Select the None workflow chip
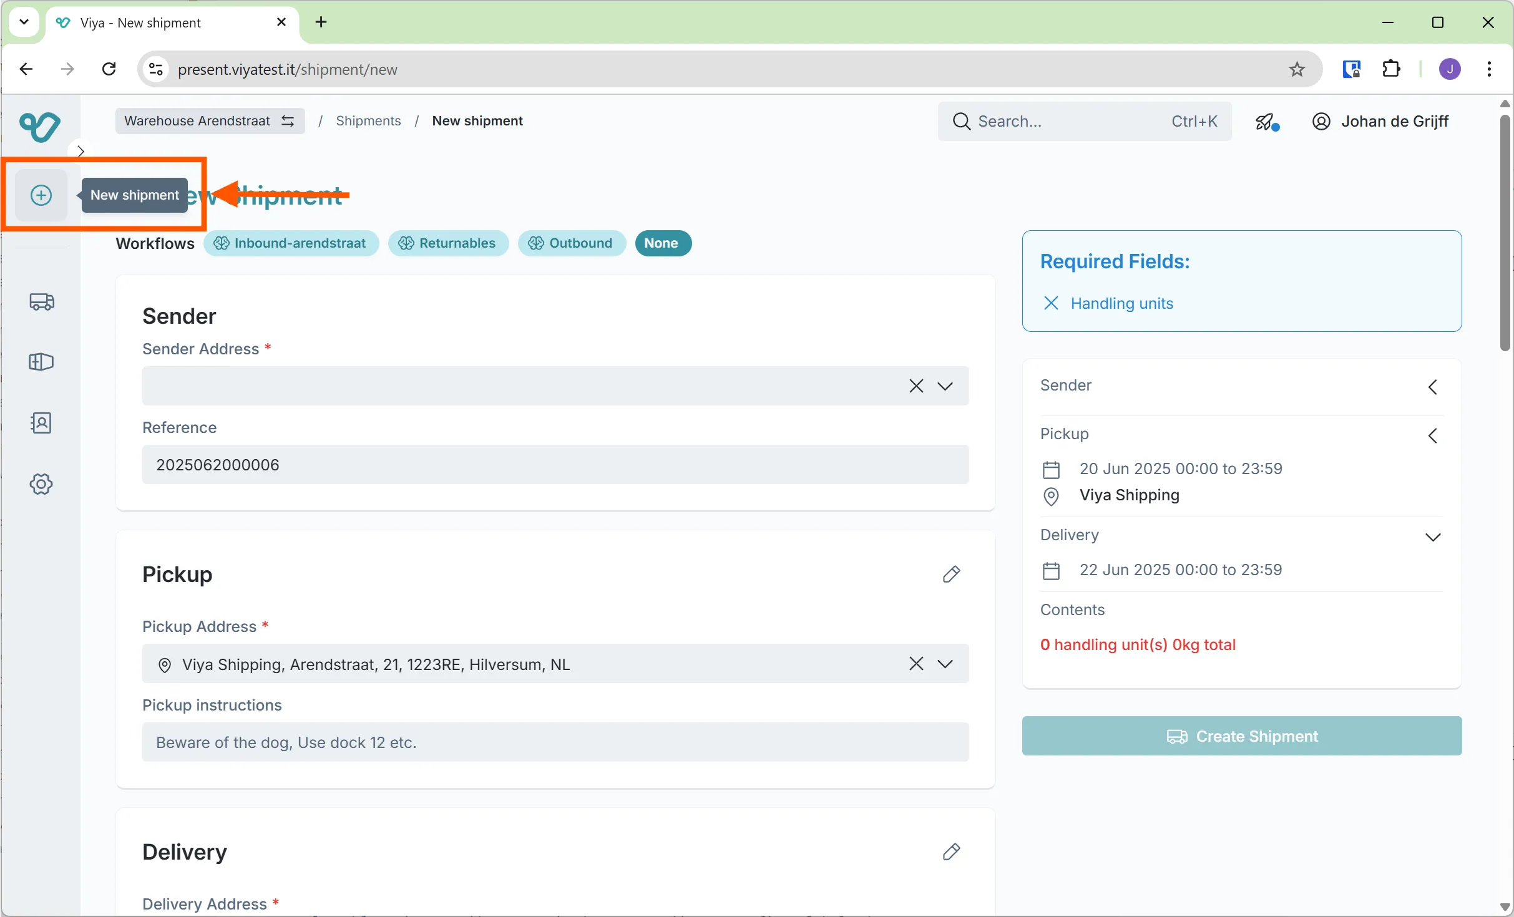Screen dimensions: 1514x917 pos(662,243)
